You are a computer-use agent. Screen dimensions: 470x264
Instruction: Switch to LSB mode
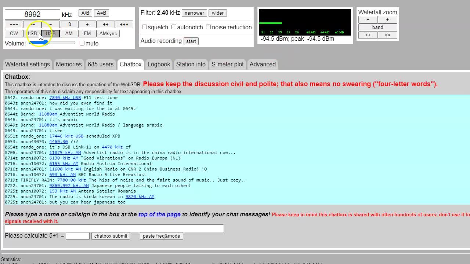pyautogui.click(x=32, y=33)
